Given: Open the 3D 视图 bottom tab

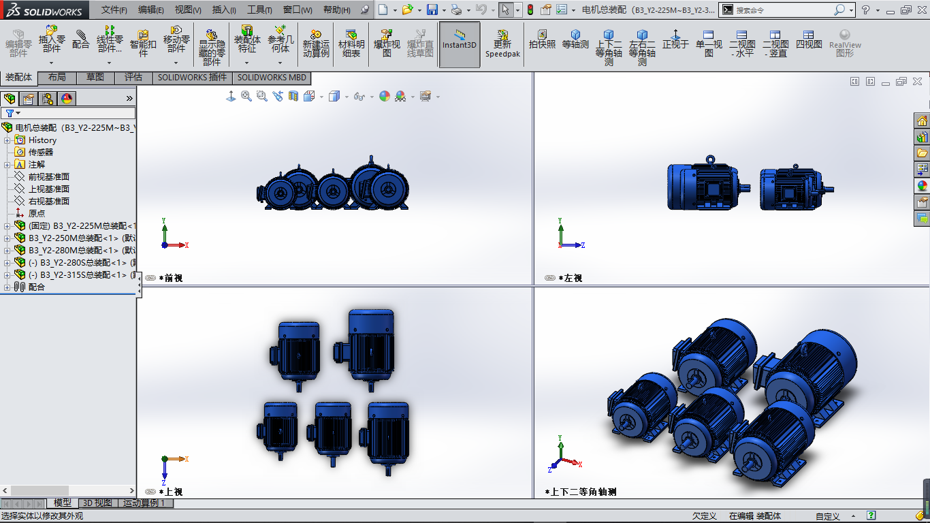Looking at the screenshot, I should [97, 503].
